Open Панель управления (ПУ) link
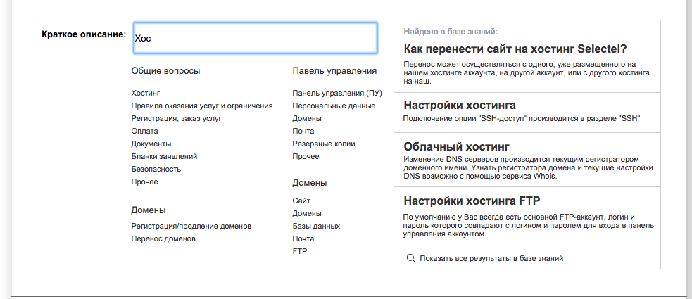The image size is (692, 299). (337, 93)
